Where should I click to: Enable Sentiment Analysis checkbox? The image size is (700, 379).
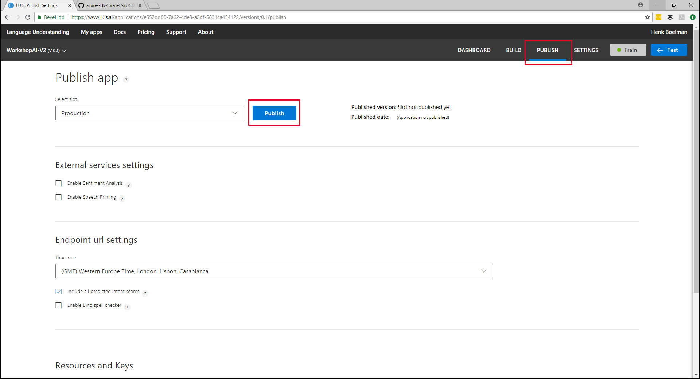[x=59, y=183]
